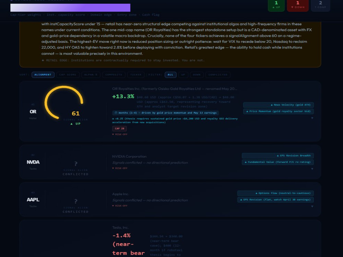Viewport: 343px width, 257px height.
Task: Expand the NVIDIA card chevron
Action: [312, 169]
